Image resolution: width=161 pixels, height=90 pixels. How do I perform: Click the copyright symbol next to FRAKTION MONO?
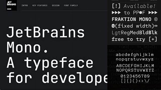[x=156, y=19]
